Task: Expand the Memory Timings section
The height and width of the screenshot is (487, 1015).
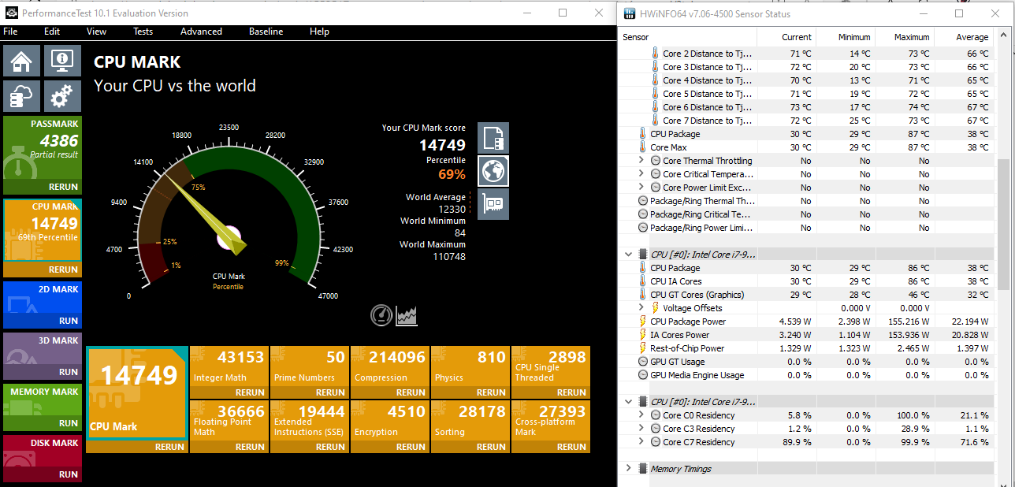Action: click(x=629, y=469)
